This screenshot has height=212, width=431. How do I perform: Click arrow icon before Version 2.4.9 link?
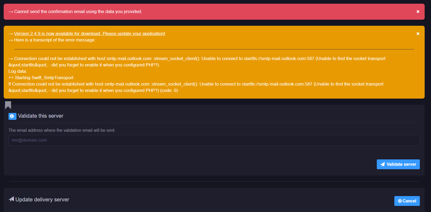coord(11,34)
